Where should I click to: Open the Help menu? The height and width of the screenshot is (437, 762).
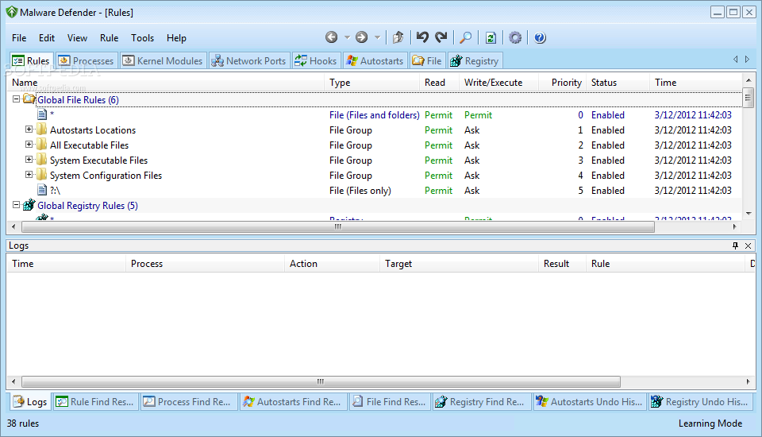(176, 38)
